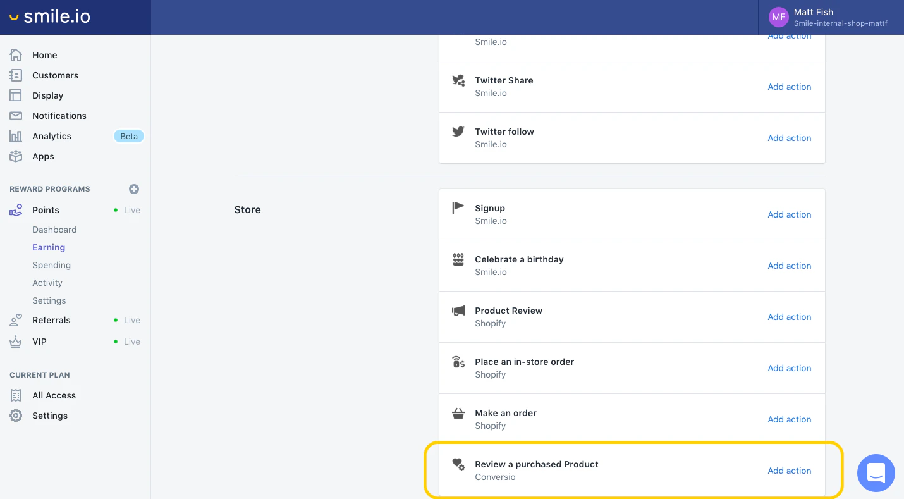Click the Product Review megaphone icon
Viewport: 904px width, 499px height.
click(458, 311)
